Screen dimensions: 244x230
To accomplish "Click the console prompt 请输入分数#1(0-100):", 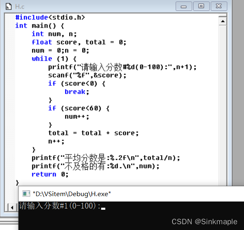I will [x=60, y=206].
